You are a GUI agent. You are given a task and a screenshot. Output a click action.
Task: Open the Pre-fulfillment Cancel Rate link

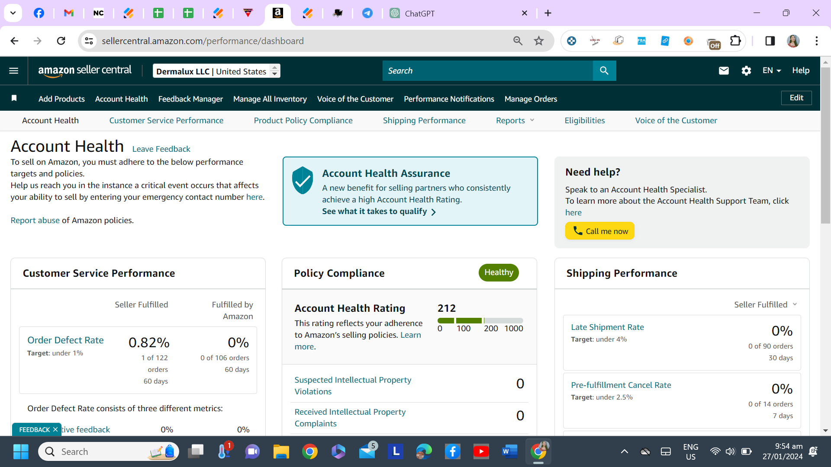point(621,385)
